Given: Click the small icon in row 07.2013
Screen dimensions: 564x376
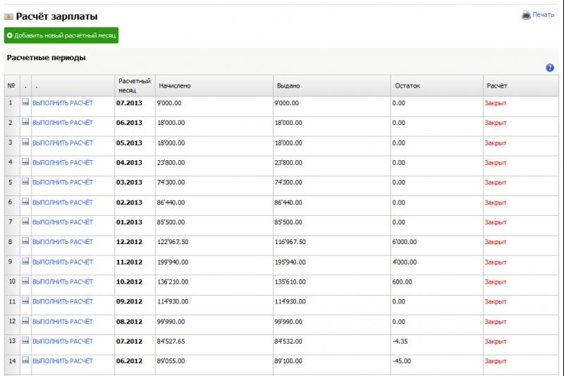Looking at the screenshot, I should 25,102.
